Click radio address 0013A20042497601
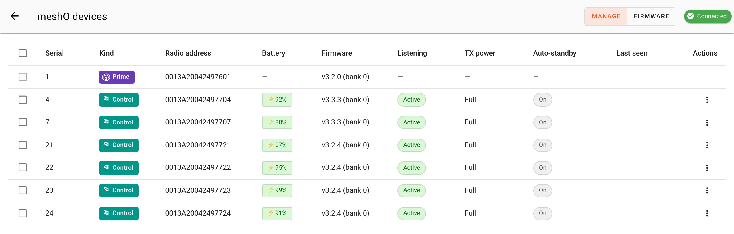This screenshot has height=234, width=734. coord(198,77)
